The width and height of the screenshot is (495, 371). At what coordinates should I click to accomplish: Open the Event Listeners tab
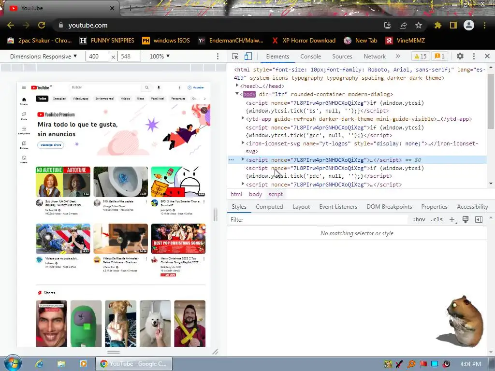[x=338, y=207]
